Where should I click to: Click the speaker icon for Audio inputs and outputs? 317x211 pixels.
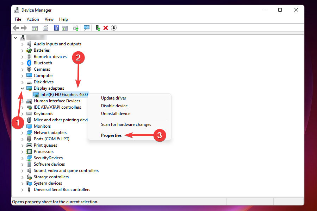(x=29, y=44)
